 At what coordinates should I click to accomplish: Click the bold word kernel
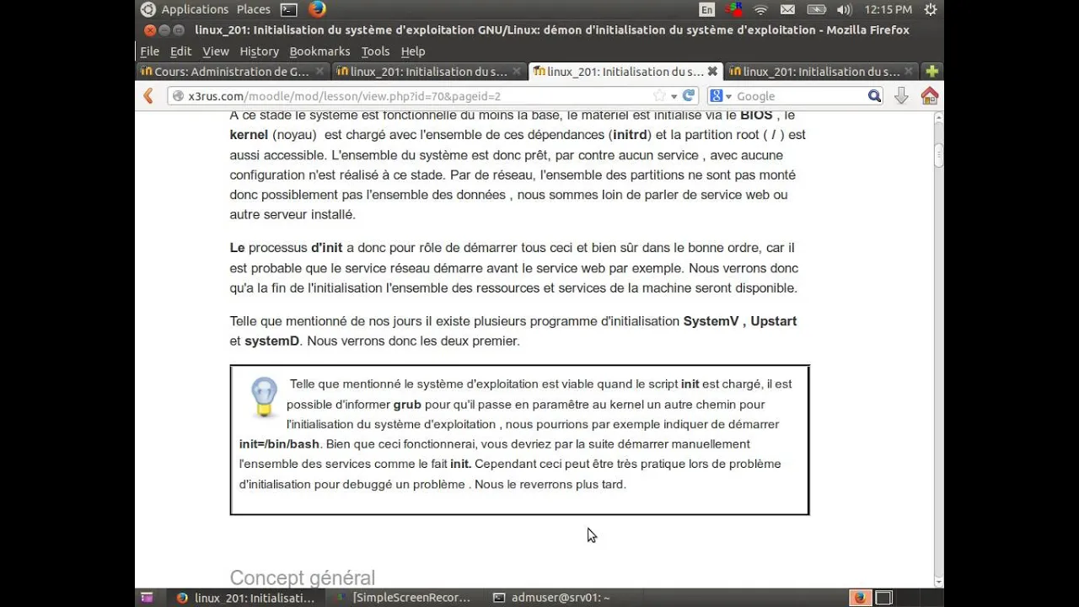[249, 135]
